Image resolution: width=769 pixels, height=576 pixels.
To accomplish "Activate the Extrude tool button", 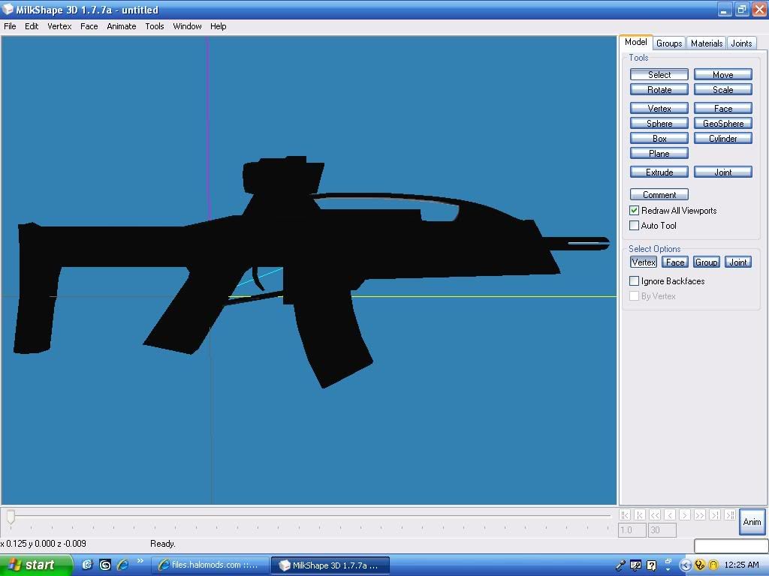I will 659,172.
